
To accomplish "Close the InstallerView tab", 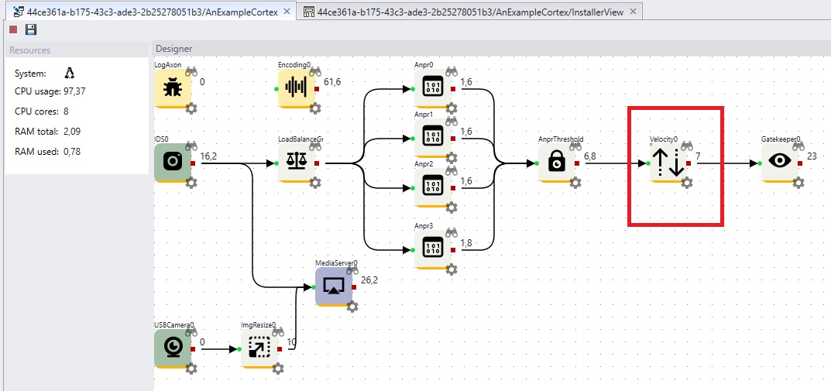I will click(x=634, y=12).
